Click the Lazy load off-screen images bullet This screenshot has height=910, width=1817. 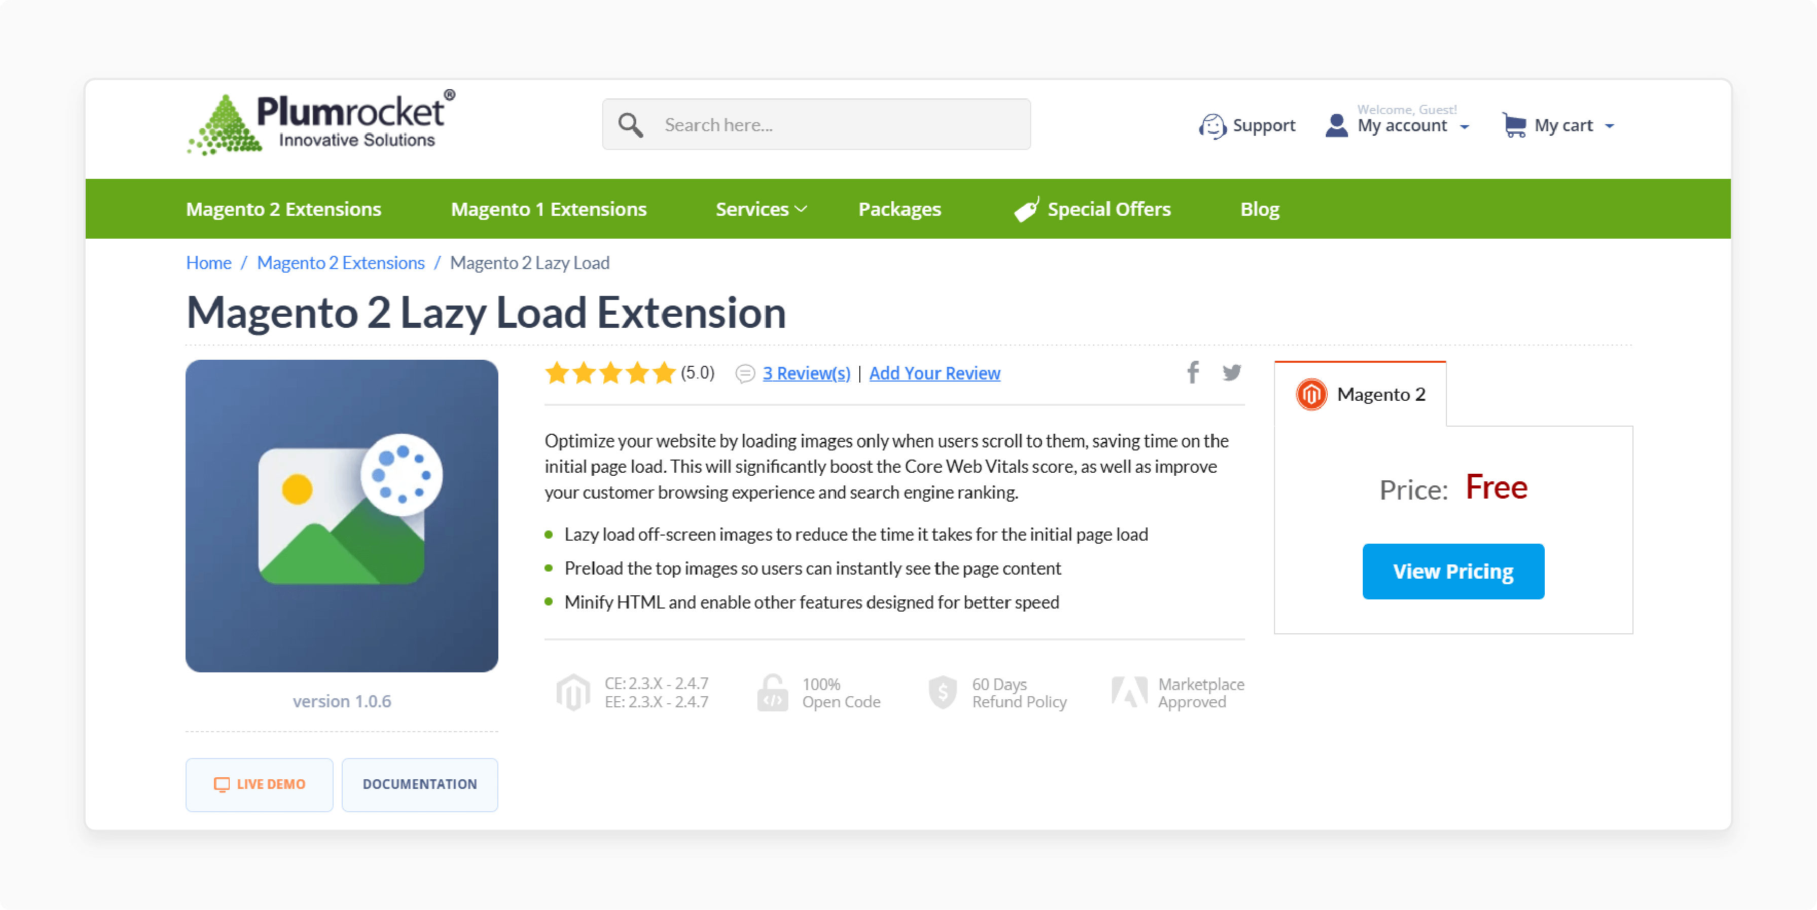pos(856,535)
